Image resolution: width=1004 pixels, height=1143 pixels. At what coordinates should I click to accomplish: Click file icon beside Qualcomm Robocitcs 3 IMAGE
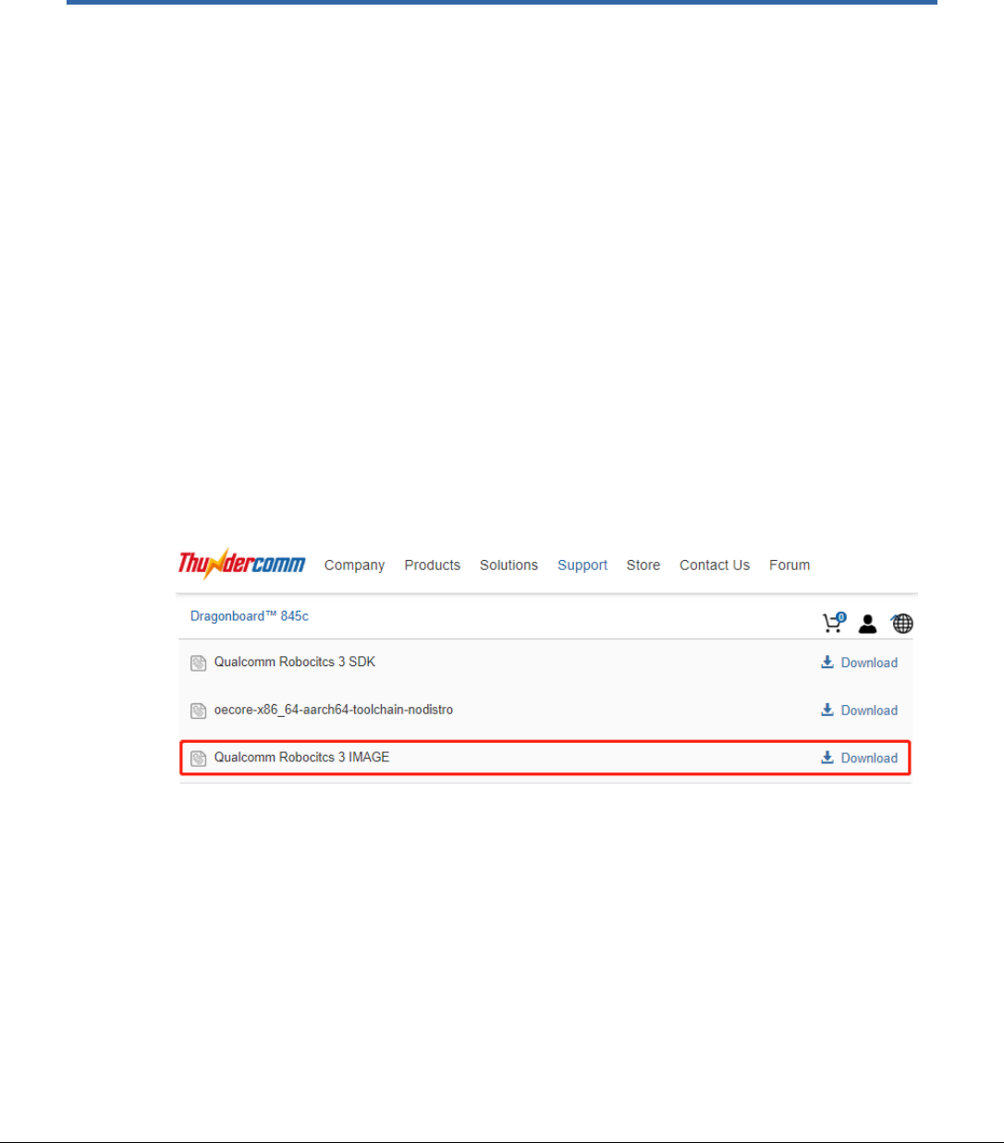[x=198, y=759]
